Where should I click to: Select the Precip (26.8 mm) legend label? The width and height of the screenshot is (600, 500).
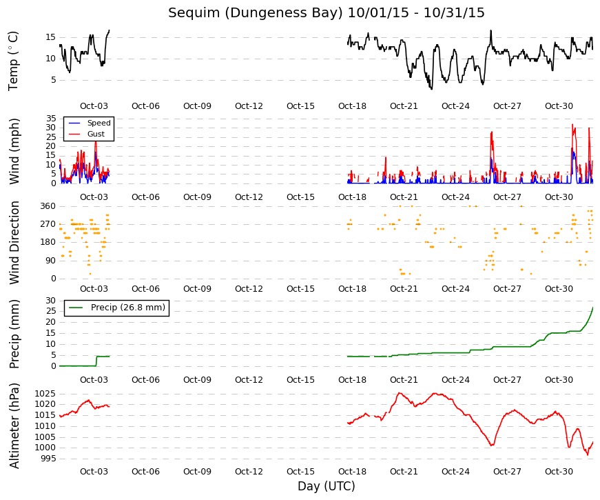click(128, 308)
